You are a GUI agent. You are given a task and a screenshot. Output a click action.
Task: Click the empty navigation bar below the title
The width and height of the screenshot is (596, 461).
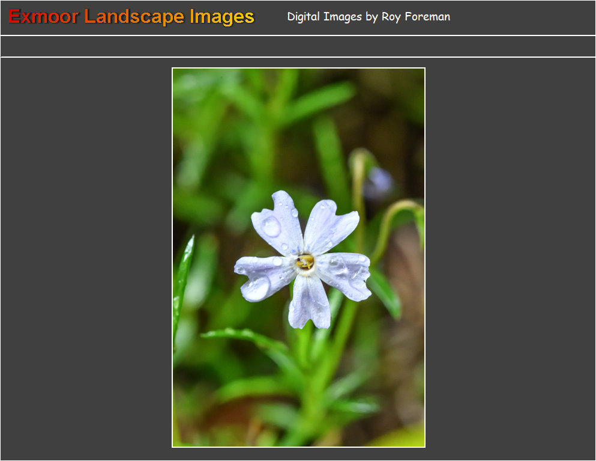[x=298, y=46]
